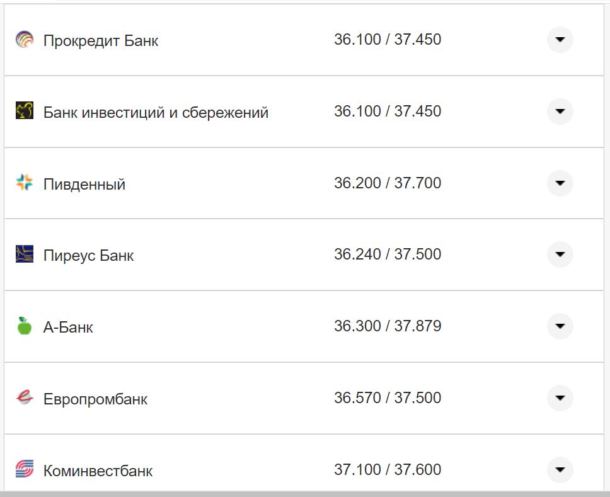The height and width of the screenshot is (497, 610).
Task: Click the Прокредит Банк logo icon
Action: click(23, 40)
